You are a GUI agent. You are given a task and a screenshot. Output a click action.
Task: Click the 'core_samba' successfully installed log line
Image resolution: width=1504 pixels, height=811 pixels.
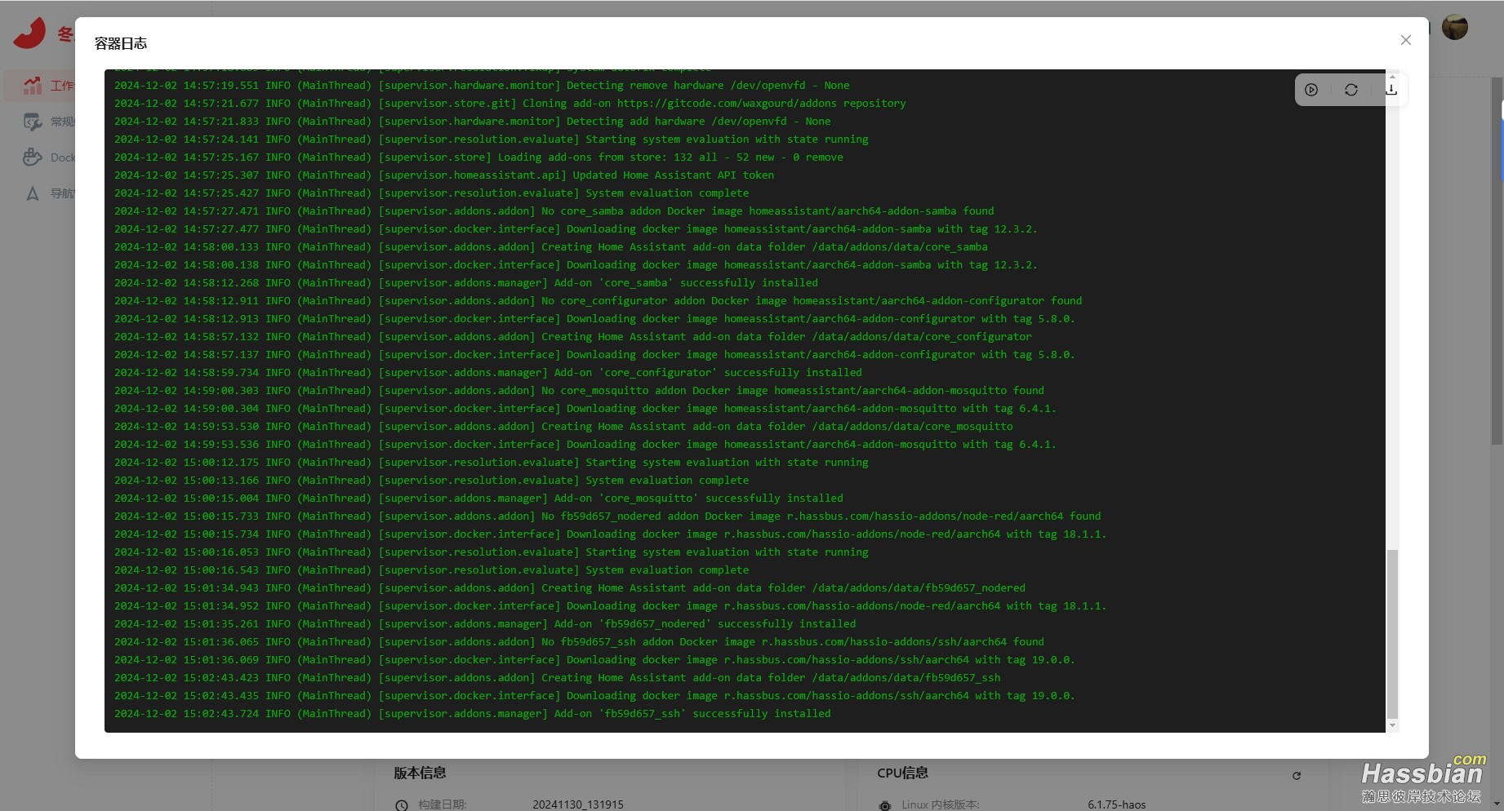466,283
